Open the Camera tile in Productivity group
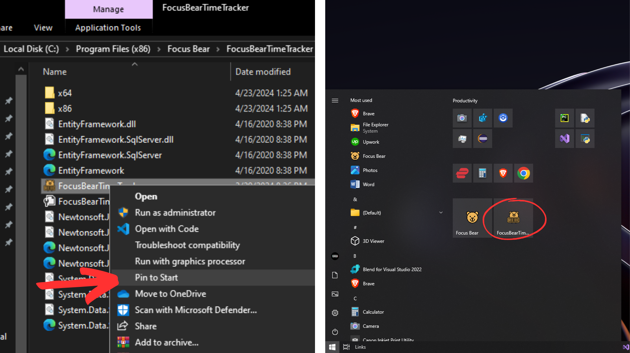 pyautogui.click(x=462, y=118)
